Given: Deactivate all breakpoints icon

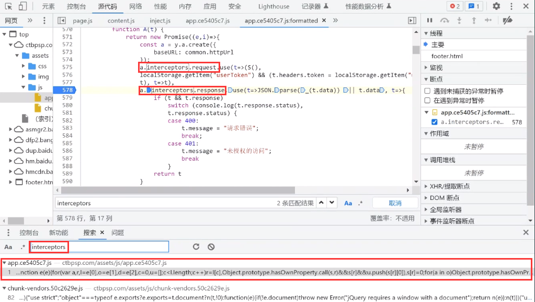Looking at the screenshot, I should tap(507, 20).
